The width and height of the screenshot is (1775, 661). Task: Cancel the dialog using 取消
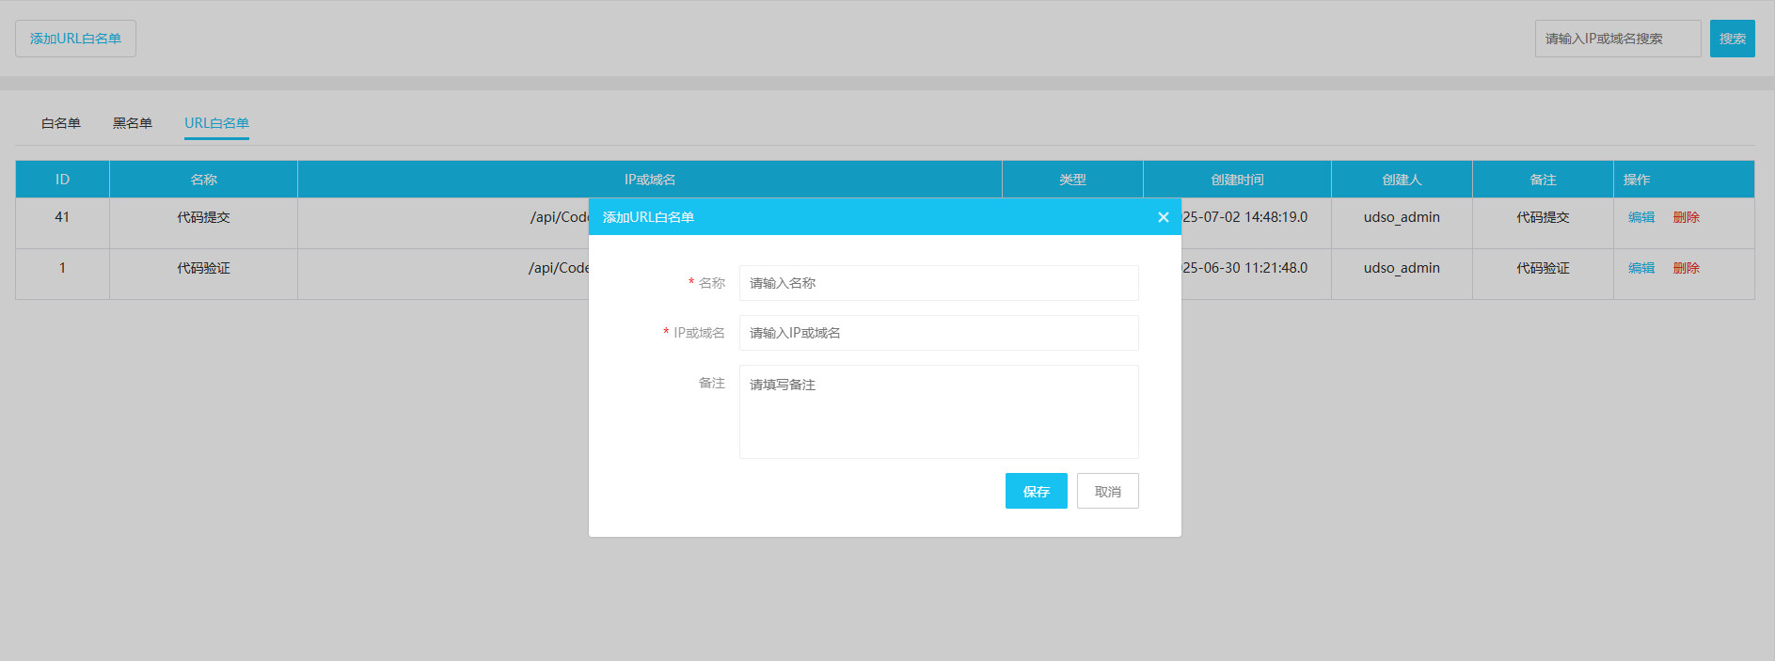[1107, 491]
